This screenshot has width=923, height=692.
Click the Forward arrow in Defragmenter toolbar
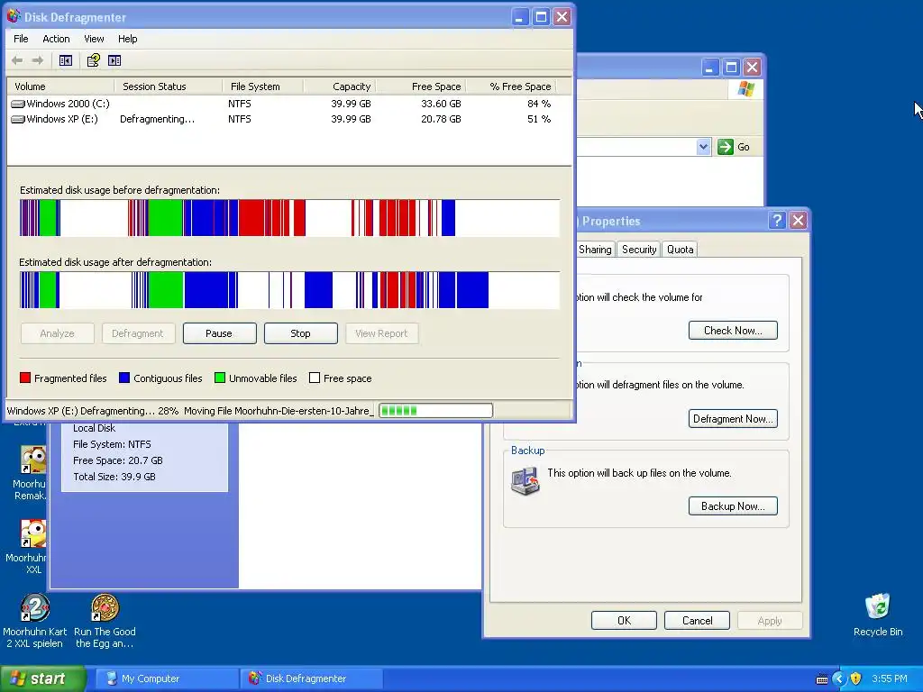click(x=38, y=60)
